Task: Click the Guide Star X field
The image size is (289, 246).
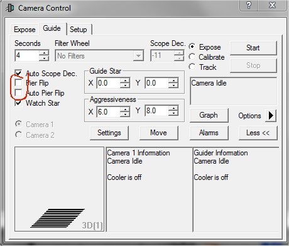Action: (x=109, y=83)
